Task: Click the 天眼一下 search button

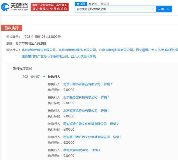Action: tap(164, 9)
